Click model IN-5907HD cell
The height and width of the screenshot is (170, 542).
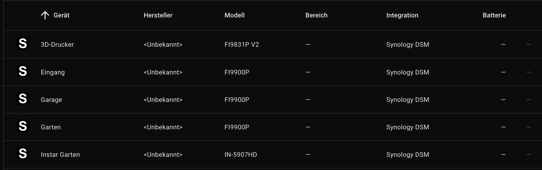(241, 155)
